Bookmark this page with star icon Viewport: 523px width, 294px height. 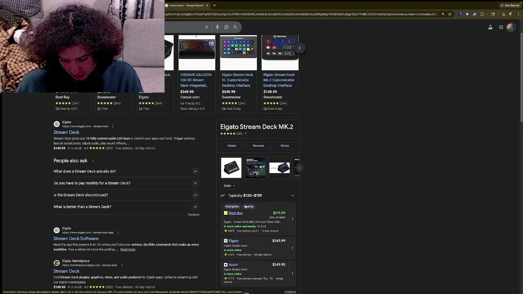click(449, 14)
